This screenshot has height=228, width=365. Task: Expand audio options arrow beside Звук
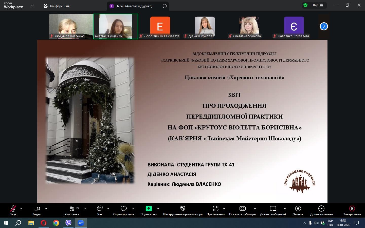(21, 208)
